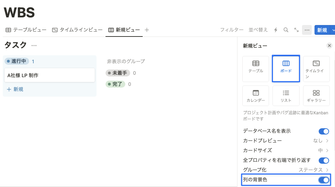Open カードプレビュー setting

[286, 140]
